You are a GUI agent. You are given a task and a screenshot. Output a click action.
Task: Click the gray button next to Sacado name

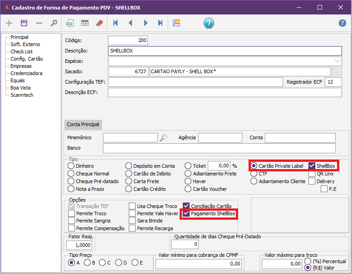(x=337, y=71)
